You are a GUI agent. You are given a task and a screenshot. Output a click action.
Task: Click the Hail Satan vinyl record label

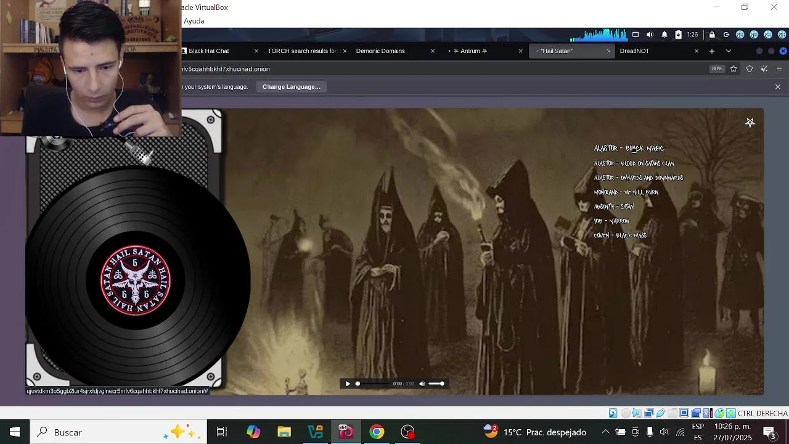[x=136, y=281]
